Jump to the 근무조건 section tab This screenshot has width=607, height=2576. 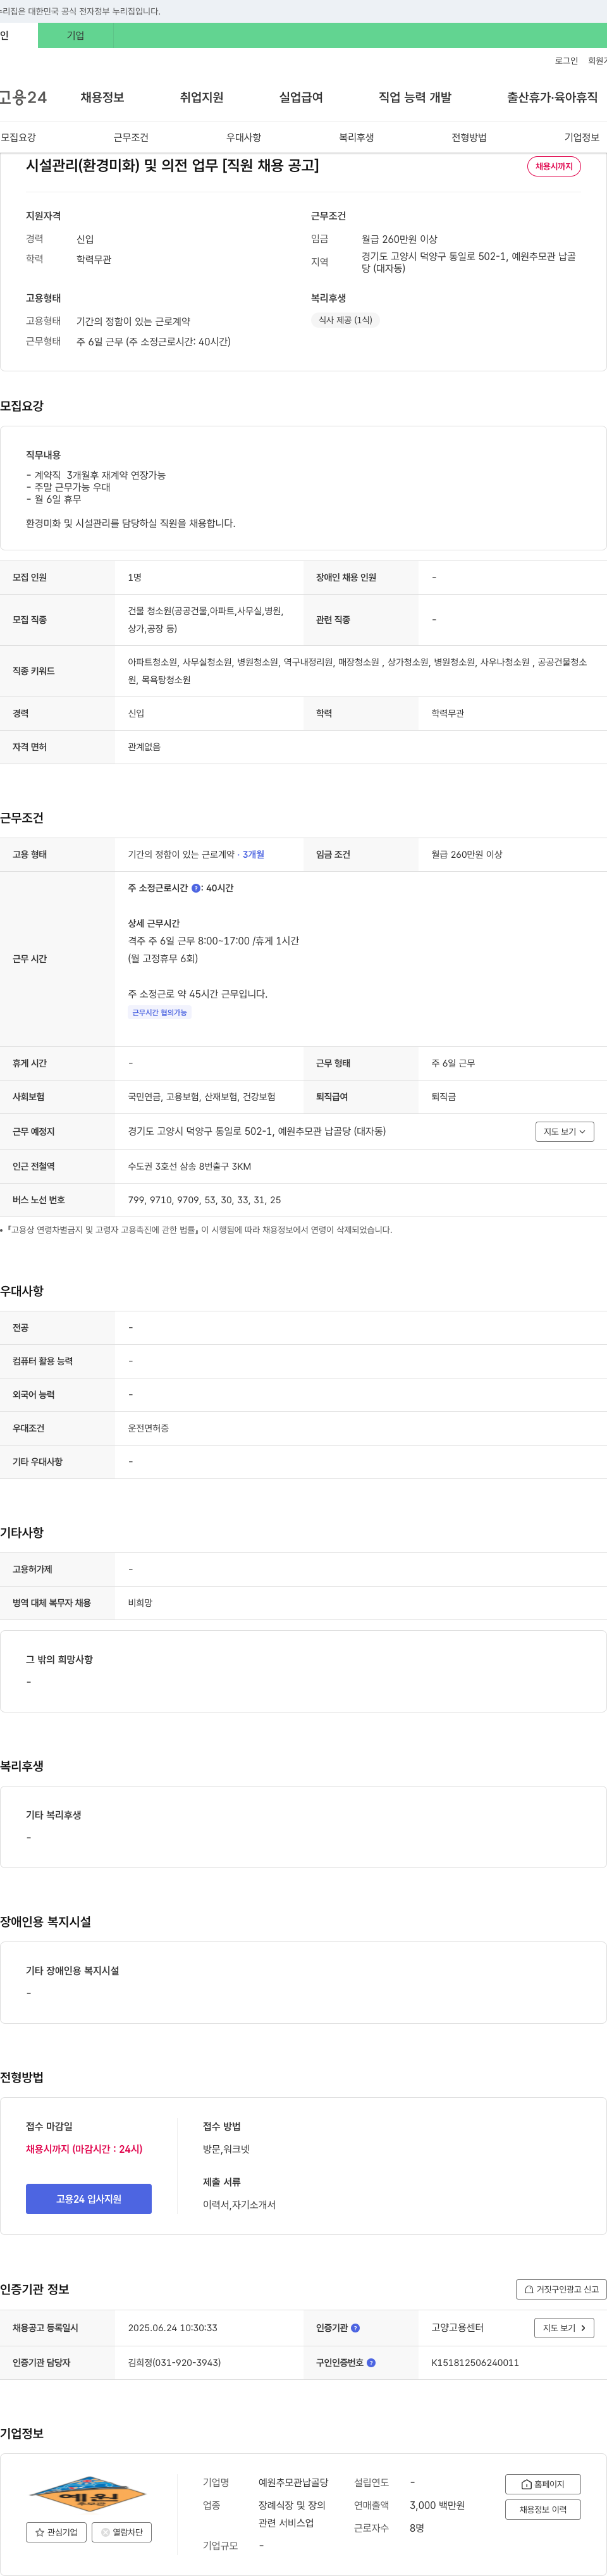pyautogui.click(x=131, y=137)
